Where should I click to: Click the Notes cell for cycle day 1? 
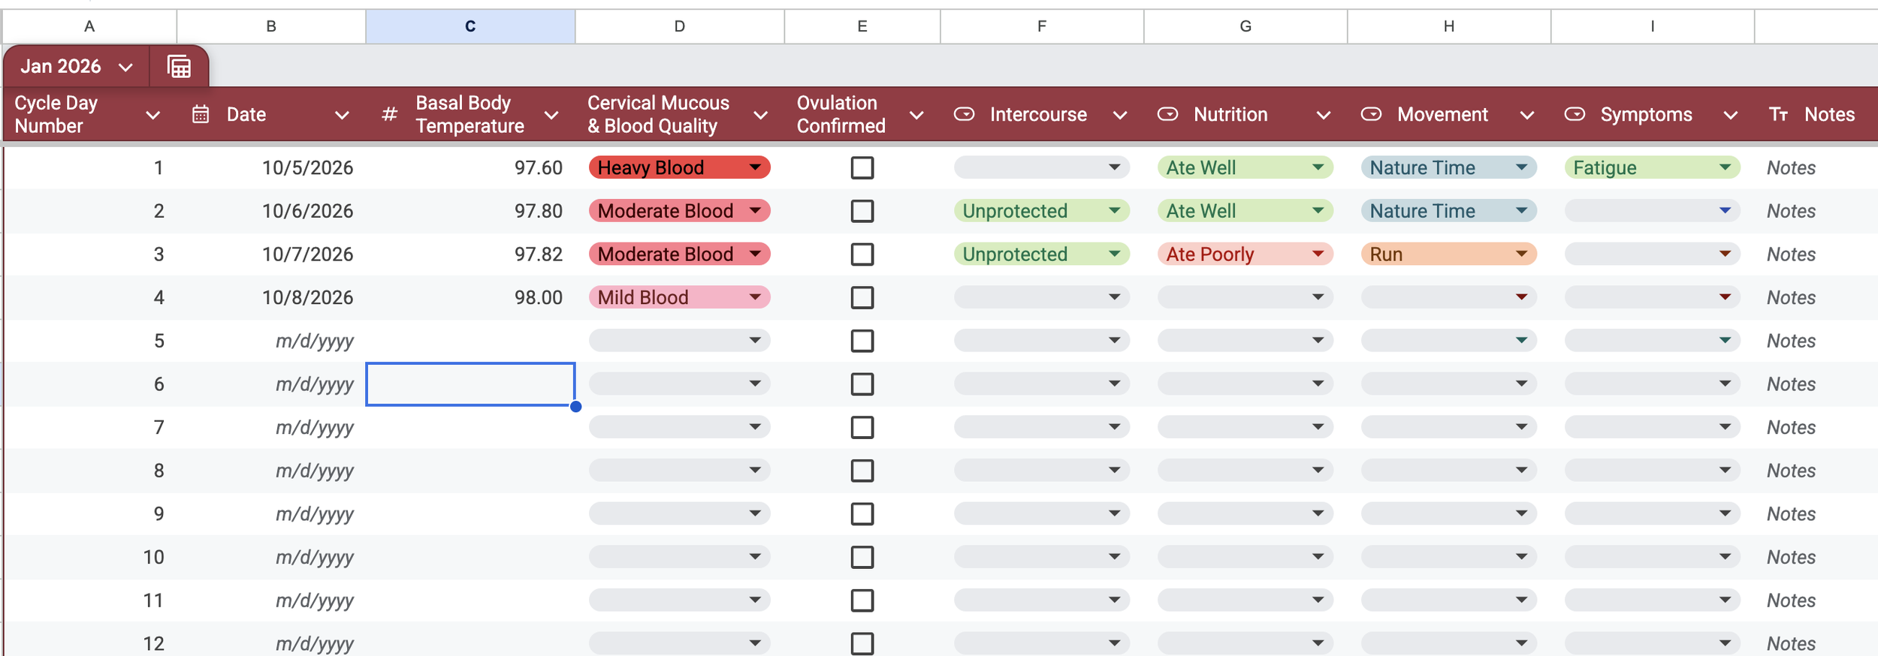tap(1816, 167)
